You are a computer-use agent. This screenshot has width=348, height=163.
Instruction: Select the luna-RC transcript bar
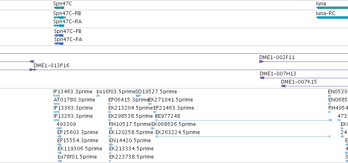point(332,18)
